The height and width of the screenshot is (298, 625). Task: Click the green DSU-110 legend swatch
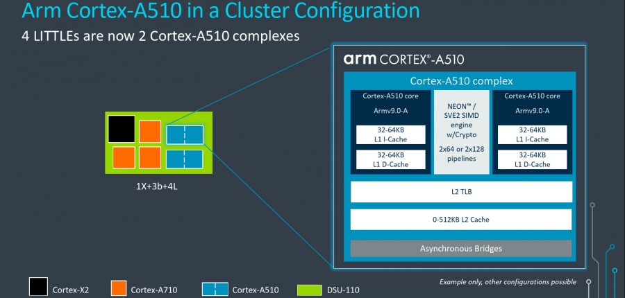click(310, 290)
